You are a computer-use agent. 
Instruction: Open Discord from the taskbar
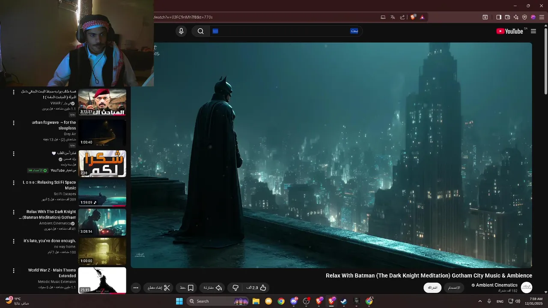click(x=294, y=301)
